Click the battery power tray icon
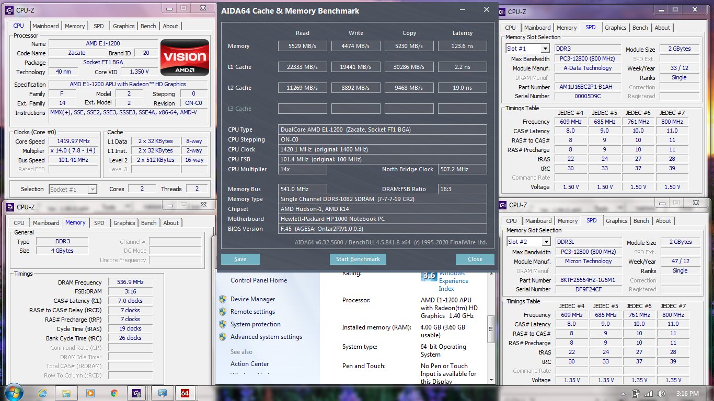This screenshot has height=401, width=714. click(x=636, y=394)
